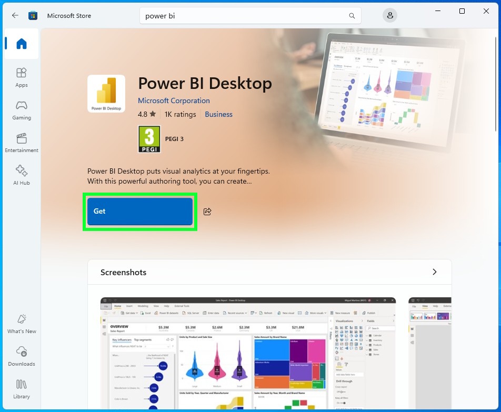
Task: Open the Downloads page
Action: [x=22, y=356]
